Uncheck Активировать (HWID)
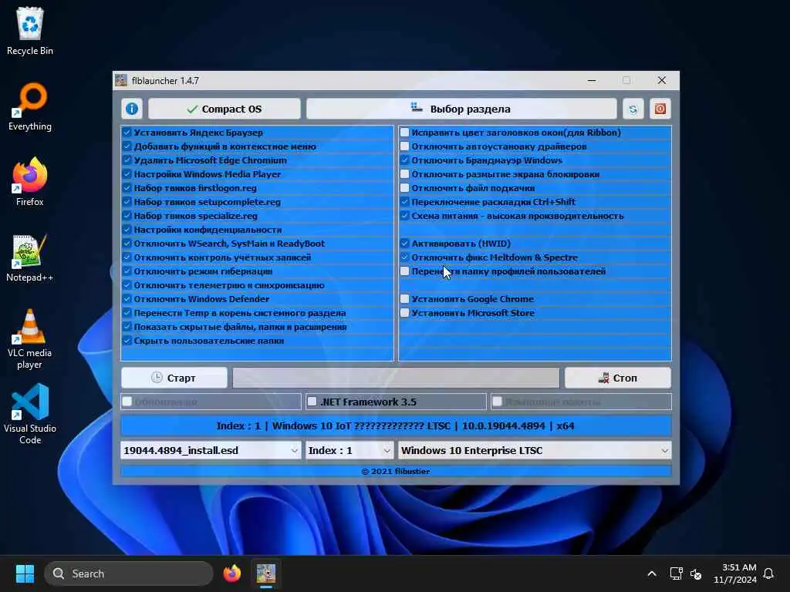Image resolution: width=790 pixels, height=592 pixels. coord(404,243)
